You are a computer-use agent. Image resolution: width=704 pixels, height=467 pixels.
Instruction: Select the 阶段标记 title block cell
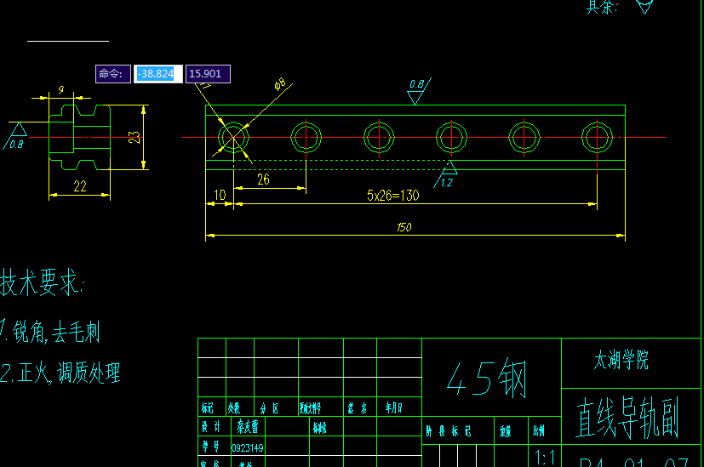point(449,431)
